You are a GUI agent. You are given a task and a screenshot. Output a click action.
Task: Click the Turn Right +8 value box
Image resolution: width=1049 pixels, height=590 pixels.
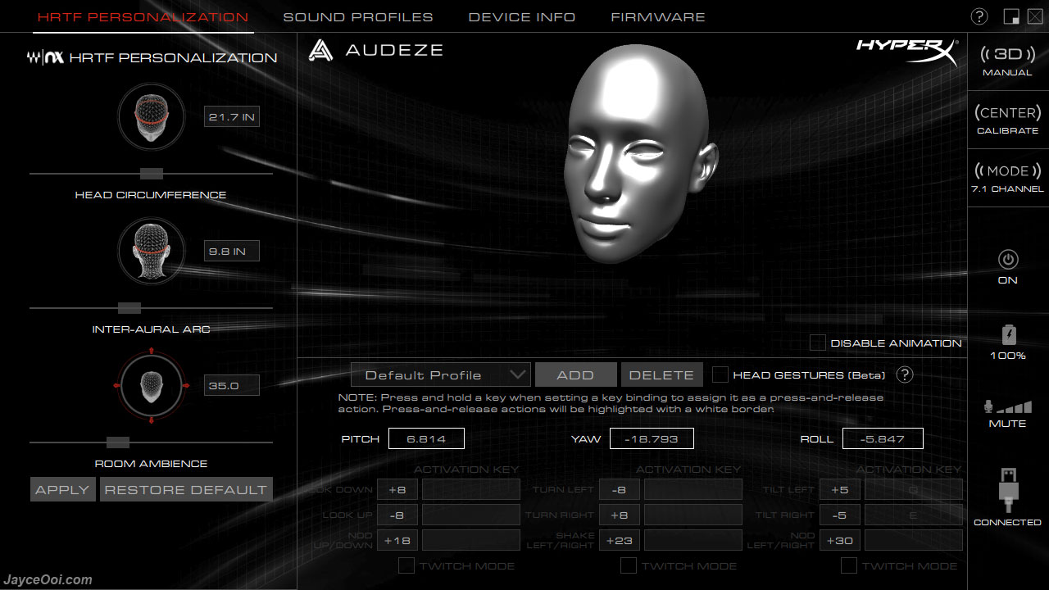coord(620,515)
